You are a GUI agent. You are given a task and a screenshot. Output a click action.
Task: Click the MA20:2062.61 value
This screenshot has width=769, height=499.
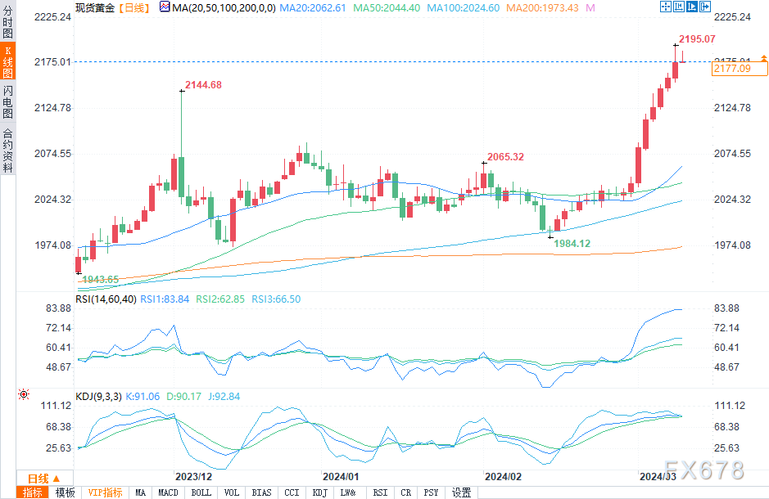(x=313, y=8)
